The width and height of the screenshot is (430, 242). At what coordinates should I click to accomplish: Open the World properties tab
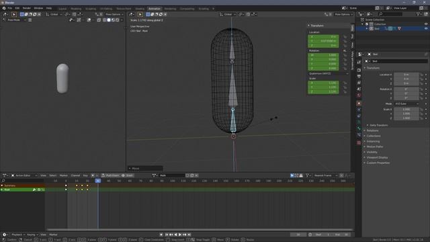359,95
